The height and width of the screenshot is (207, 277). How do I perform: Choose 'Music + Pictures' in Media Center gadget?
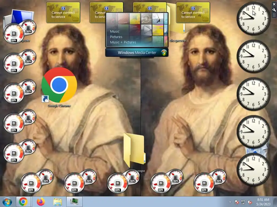point(123,42)
